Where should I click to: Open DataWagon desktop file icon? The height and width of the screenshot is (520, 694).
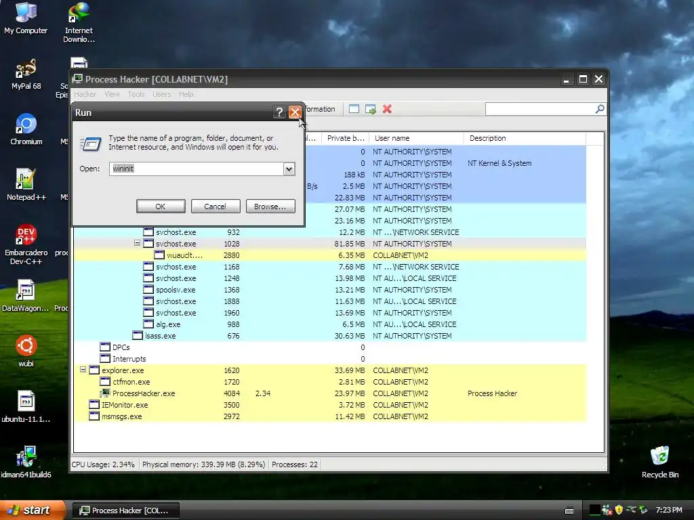[26, 295]
